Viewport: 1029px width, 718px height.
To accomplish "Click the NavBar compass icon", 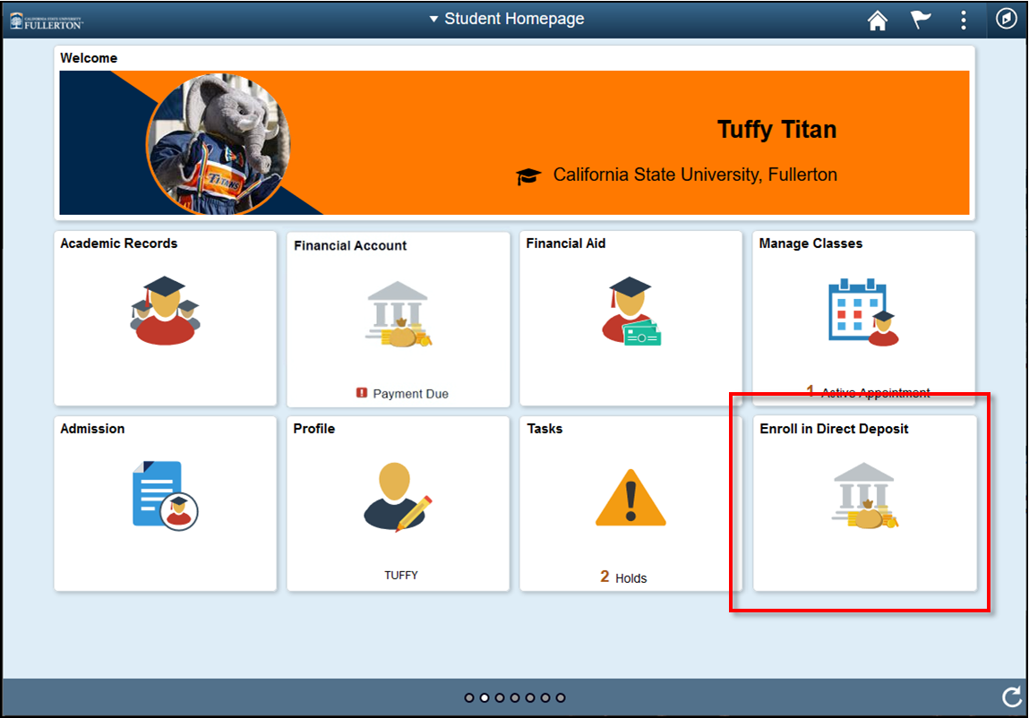I will (1007, 19).
